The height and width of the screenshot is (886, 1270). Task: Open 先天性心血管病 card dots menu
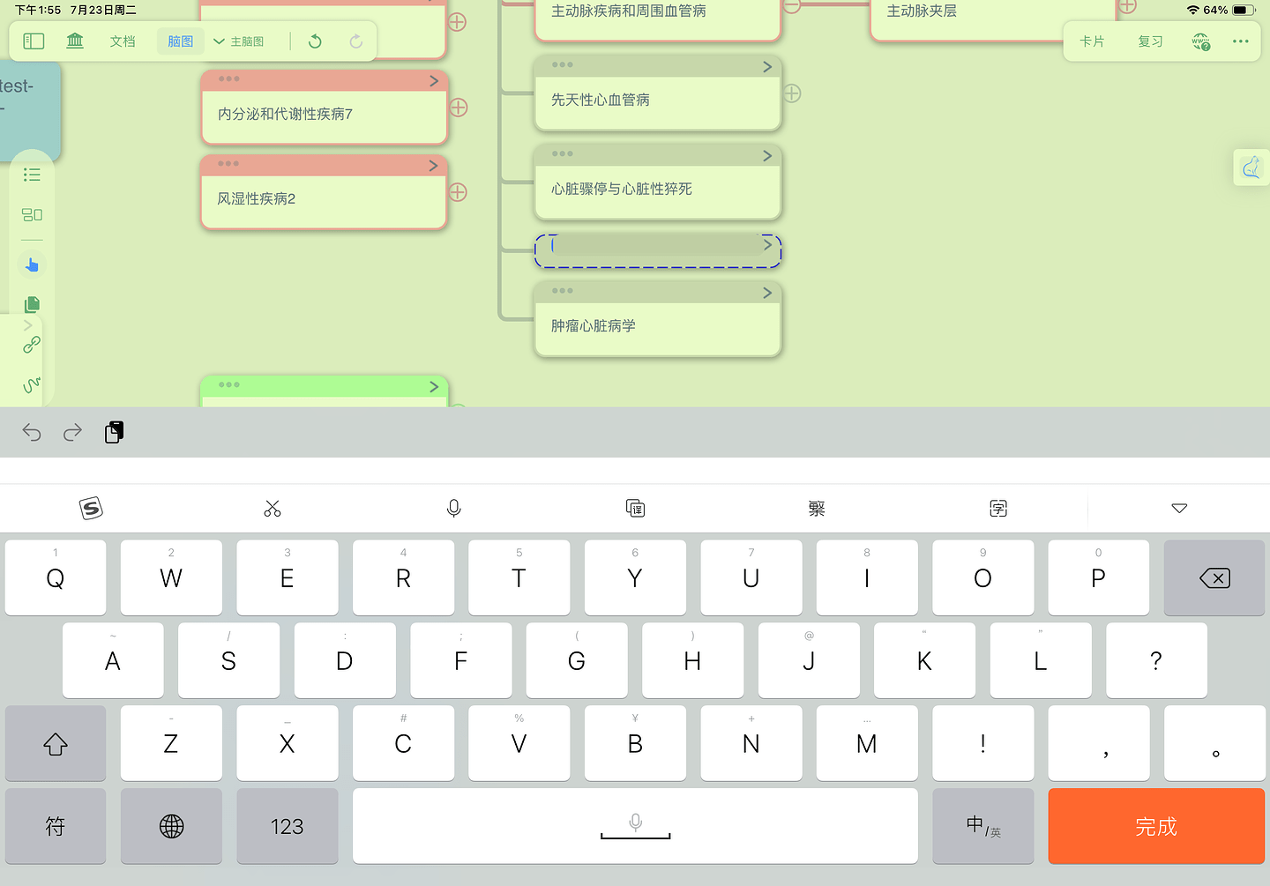point(563,64)
